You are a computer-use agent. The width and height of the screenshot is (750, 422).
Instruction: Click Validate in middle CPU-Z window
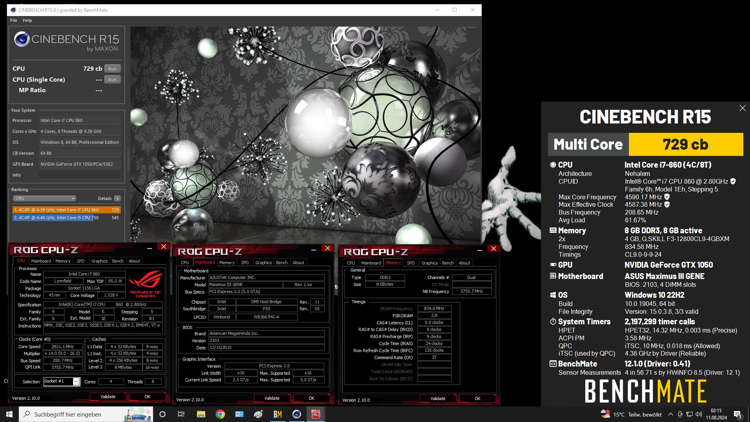[x=272, y=398]
